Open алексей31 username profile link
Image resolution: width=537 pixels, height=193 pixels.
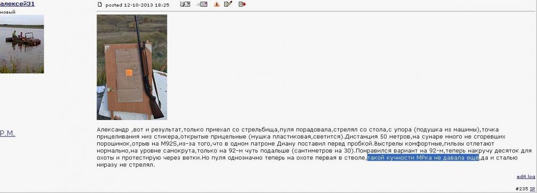pyautogui.click(x=17, y=4)
